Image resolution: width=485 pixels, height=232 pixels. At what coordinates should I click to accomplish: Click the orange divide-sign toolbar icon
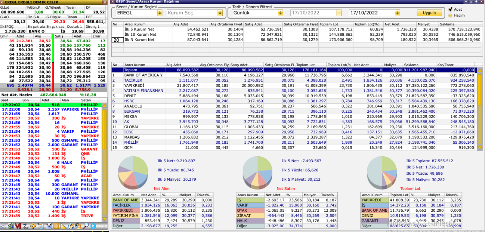[x=56, y=226]
